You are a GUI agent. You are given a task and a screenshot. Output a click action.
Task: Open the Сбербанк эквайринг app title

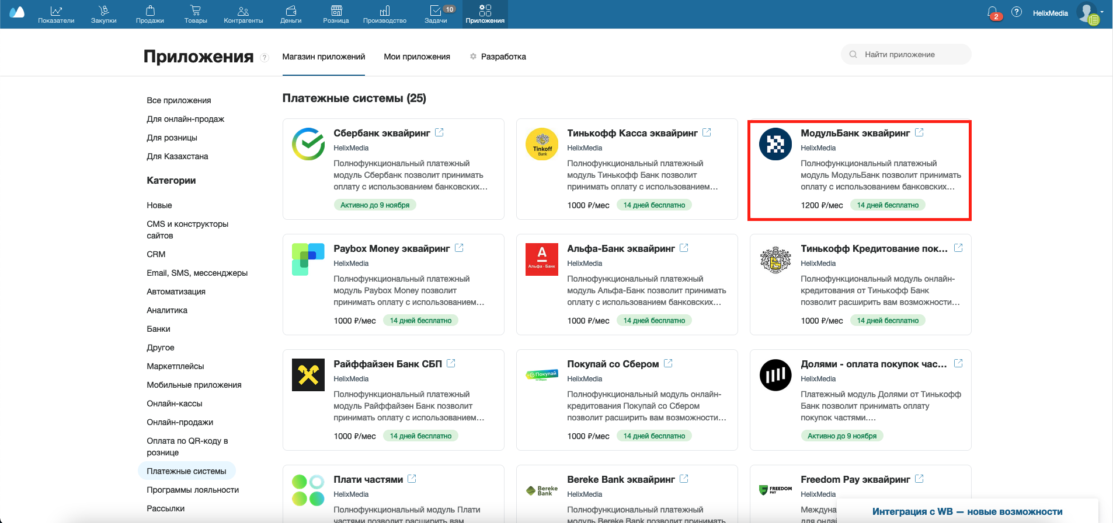point(382,133)
